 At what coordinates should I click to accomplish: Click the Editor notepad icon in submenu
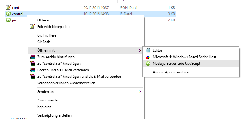pos(148,50)
